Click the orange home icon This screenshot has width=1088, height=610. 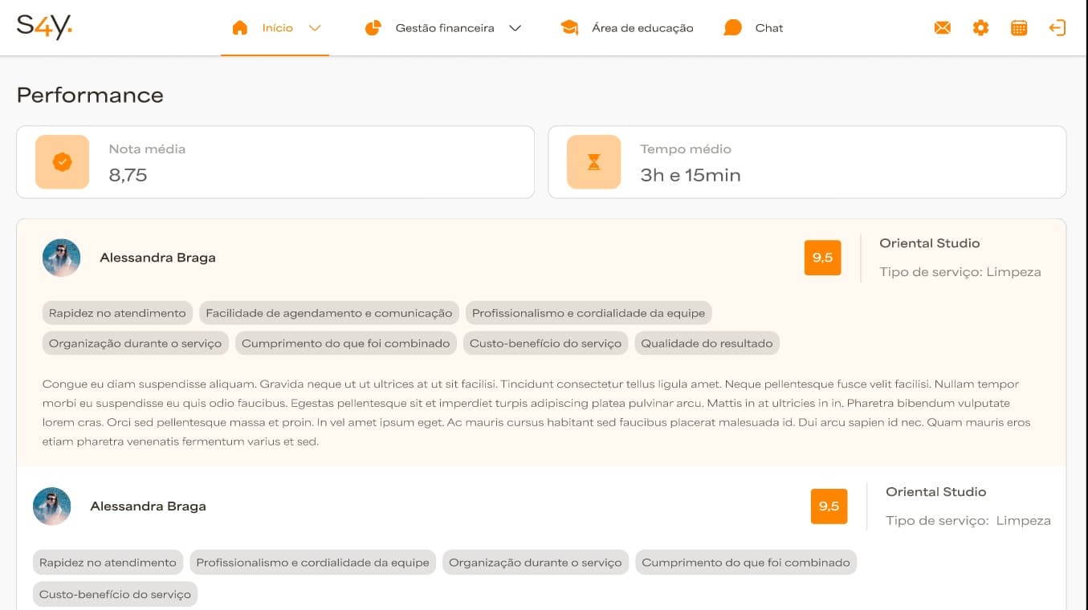[239, 28]
